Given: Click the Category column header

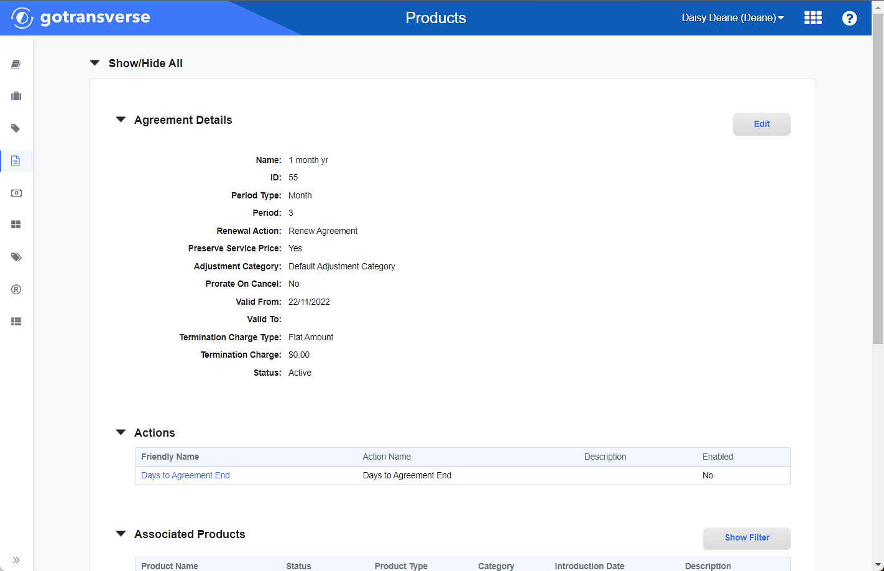Looking at the screenshot, I should [496, 566].
